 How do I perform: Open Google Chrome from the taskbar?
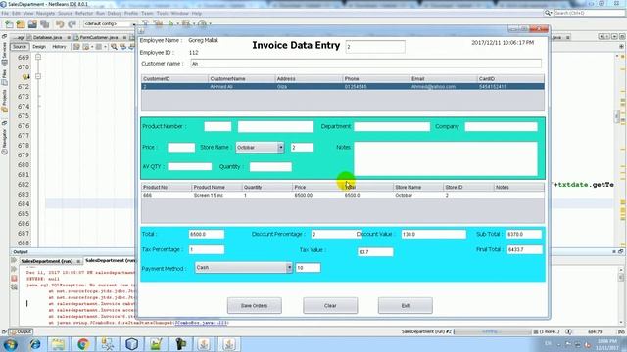pyautogui.click(x=83, y=344)
